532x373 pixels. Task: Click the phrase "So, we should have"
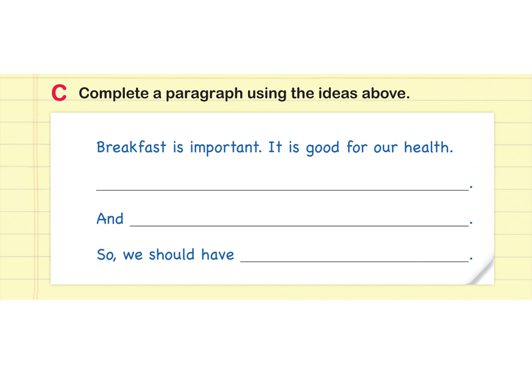click(x=165, y=255)
